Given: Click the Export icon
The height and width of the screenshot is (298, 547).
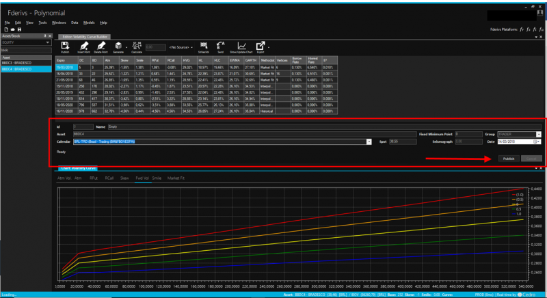Looking at the screenshot, I should tap(261, 46).
